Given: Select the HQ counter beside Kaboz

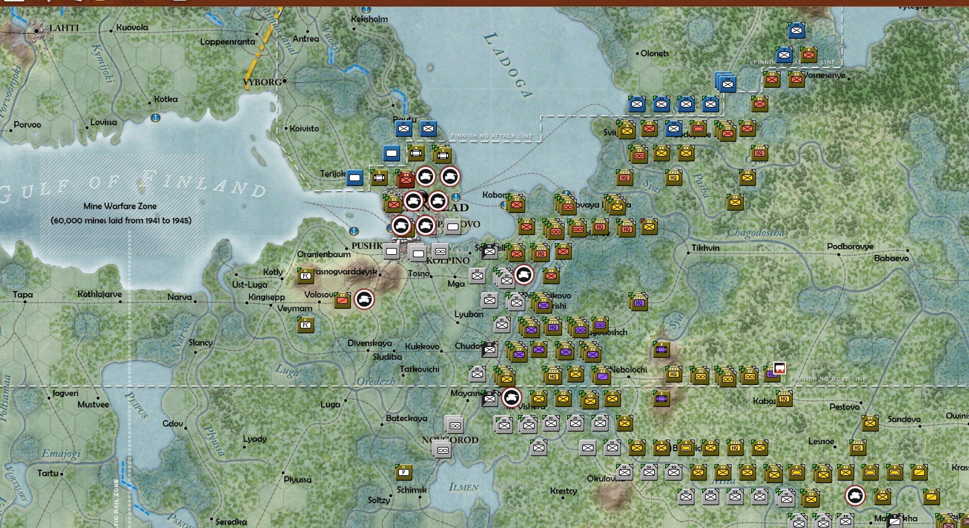Looking at the screenshot, I should pyautogui.click(x=784, y=398).
